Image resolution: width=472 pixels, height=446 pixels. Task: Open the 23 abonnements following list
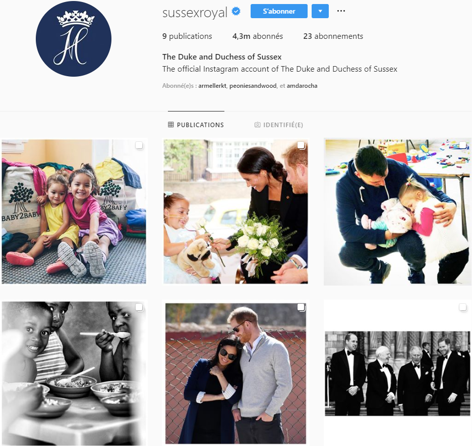click(x=333, y=36)
